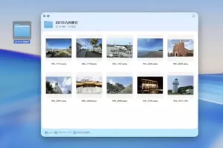Click the desktop folder's highlighted name label

click(x=22, y=42)
